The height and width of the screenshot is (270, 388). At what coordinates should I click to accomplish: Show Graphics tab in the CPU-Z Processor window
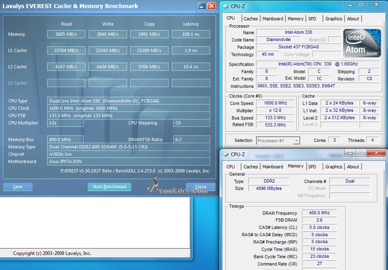tap(333, 19)
